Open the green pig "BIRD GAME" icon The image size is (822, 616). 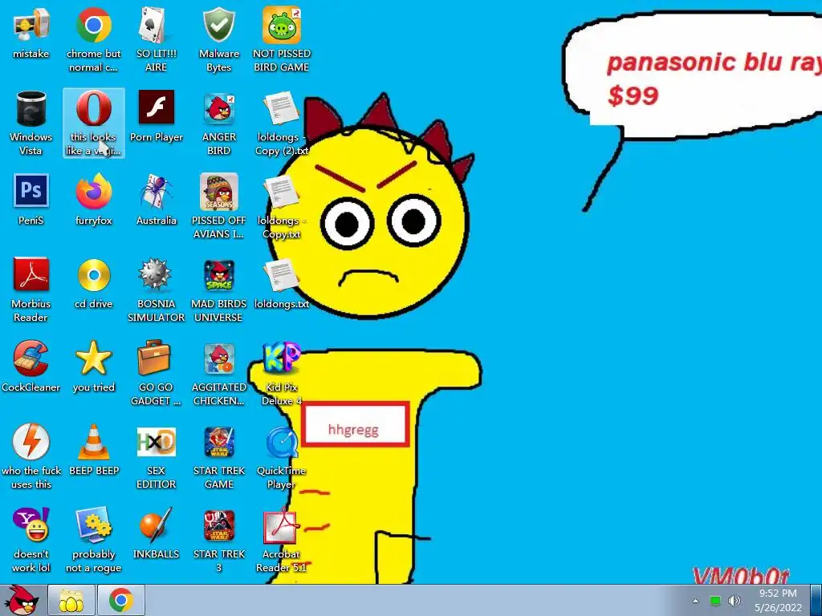pos(282,26)
